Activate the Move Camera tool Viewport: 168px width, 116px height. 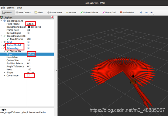[23, 12]
